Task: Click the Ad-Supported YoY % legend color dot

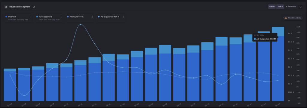Action: (x=99, y=17)
